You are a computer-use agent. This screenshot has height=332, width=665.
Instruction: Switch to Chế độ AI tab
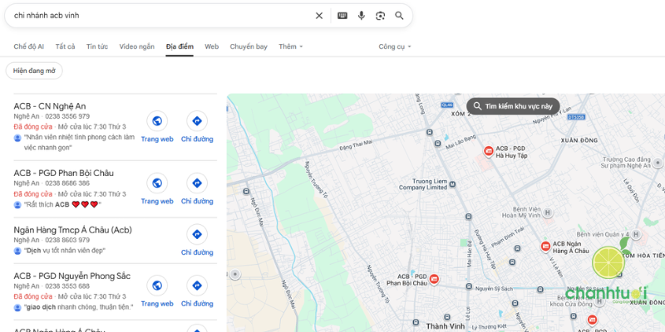pos(28,46)
